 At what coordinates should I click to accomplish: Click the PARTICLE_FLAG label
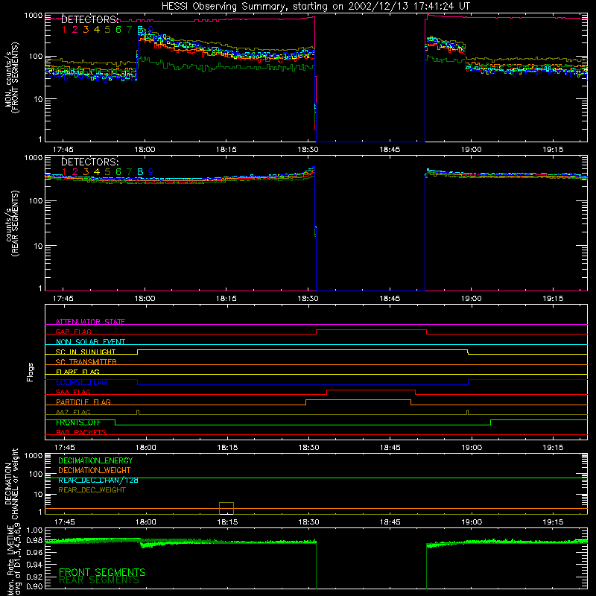[x=83, y=402]
